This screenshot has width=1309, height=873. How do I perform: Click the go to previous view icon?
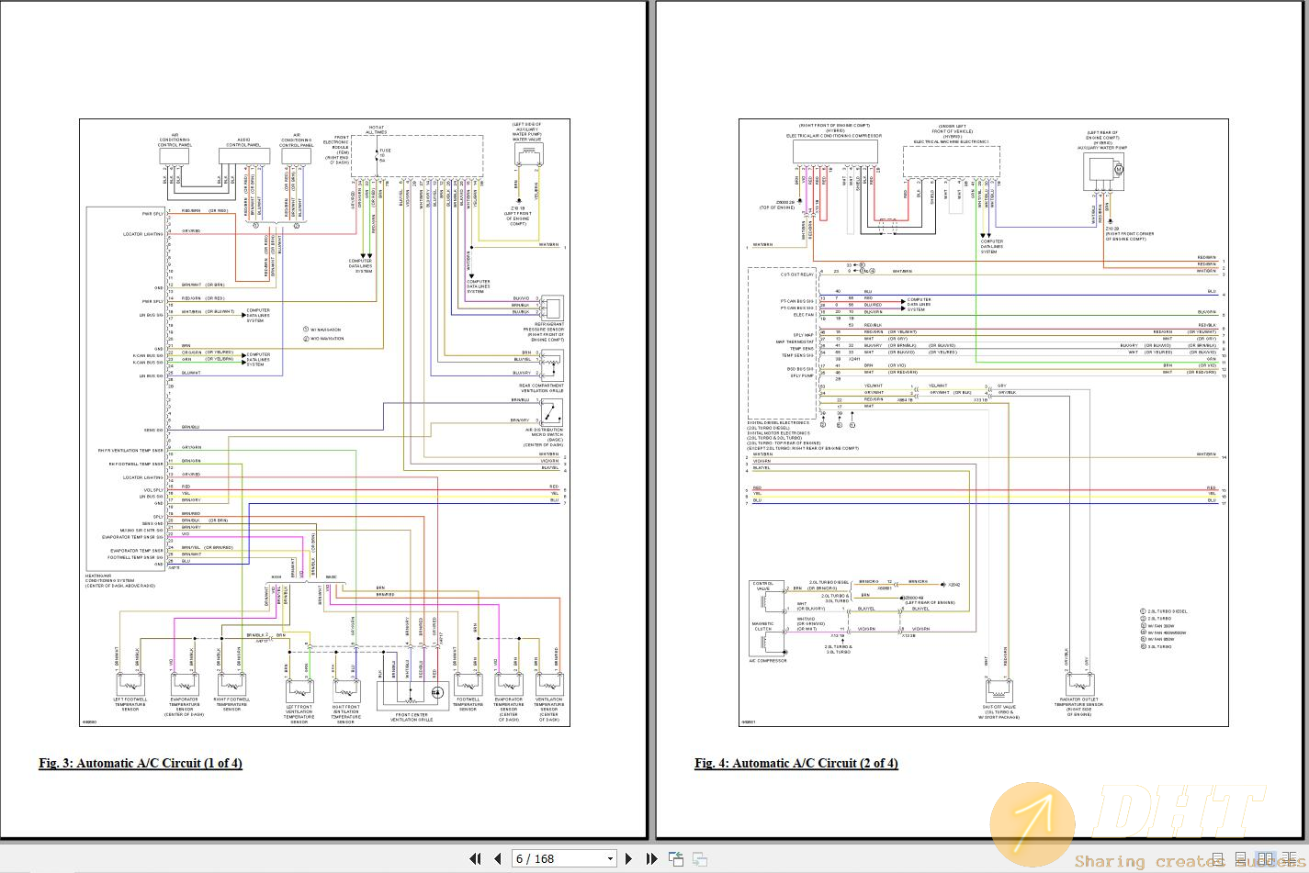[x=676, y=859]
